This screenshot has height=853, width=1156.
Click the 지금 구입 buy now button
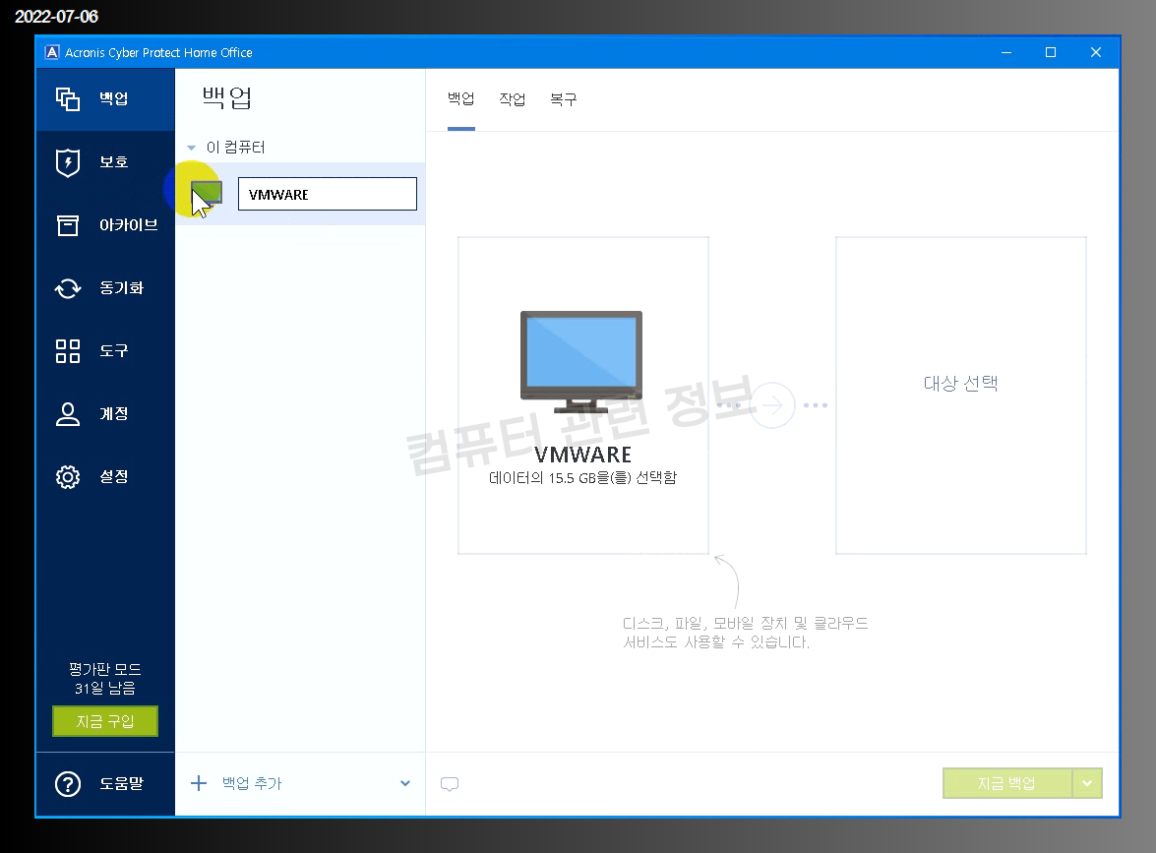point(105,721)
